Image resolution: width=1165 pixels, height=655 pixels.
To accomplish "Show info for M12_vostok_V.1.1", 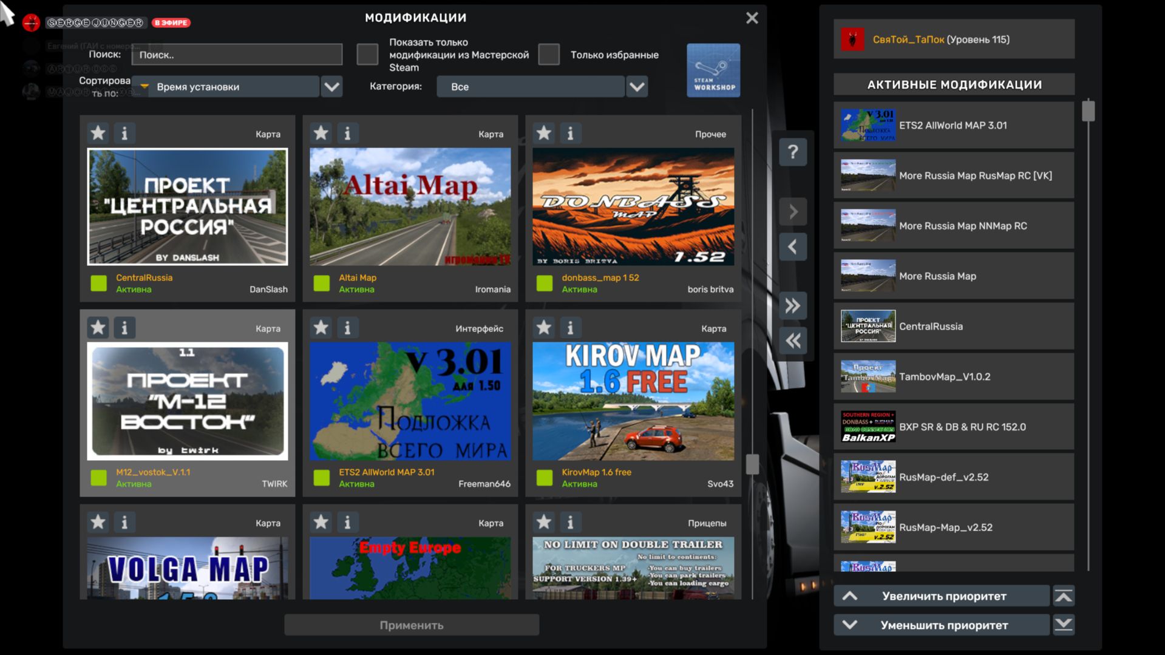I will pyautogui.click(x=124, y=328).
